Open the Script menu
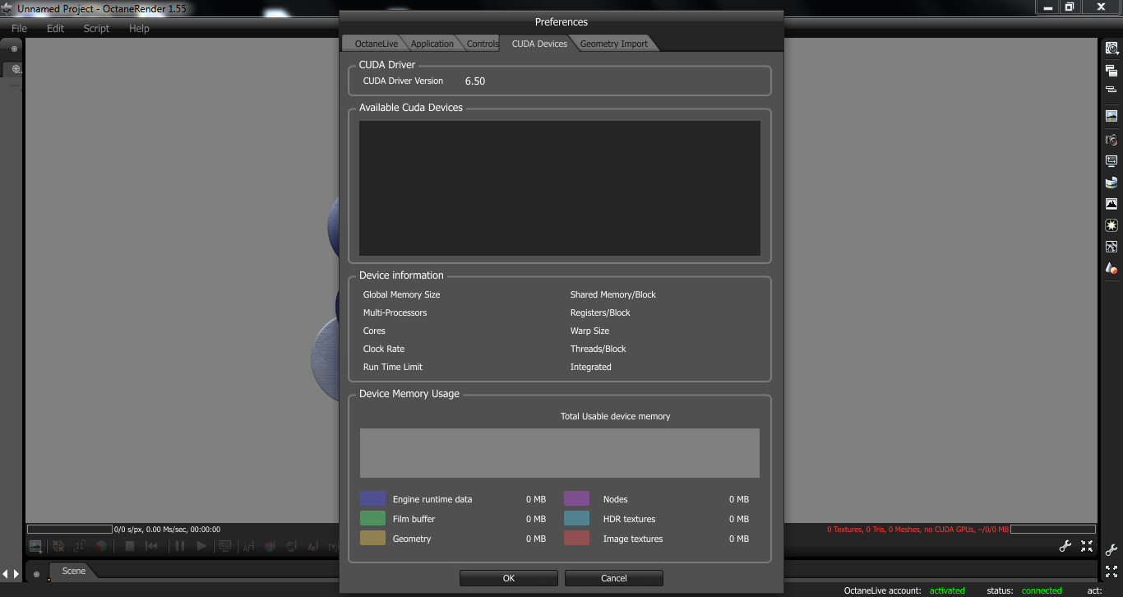Viewport: 1123px width, 597px height. coord(96,28)
